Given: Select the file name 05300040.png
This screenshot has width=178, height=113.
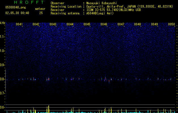Looking at the screenshot, I should [16, 7].
